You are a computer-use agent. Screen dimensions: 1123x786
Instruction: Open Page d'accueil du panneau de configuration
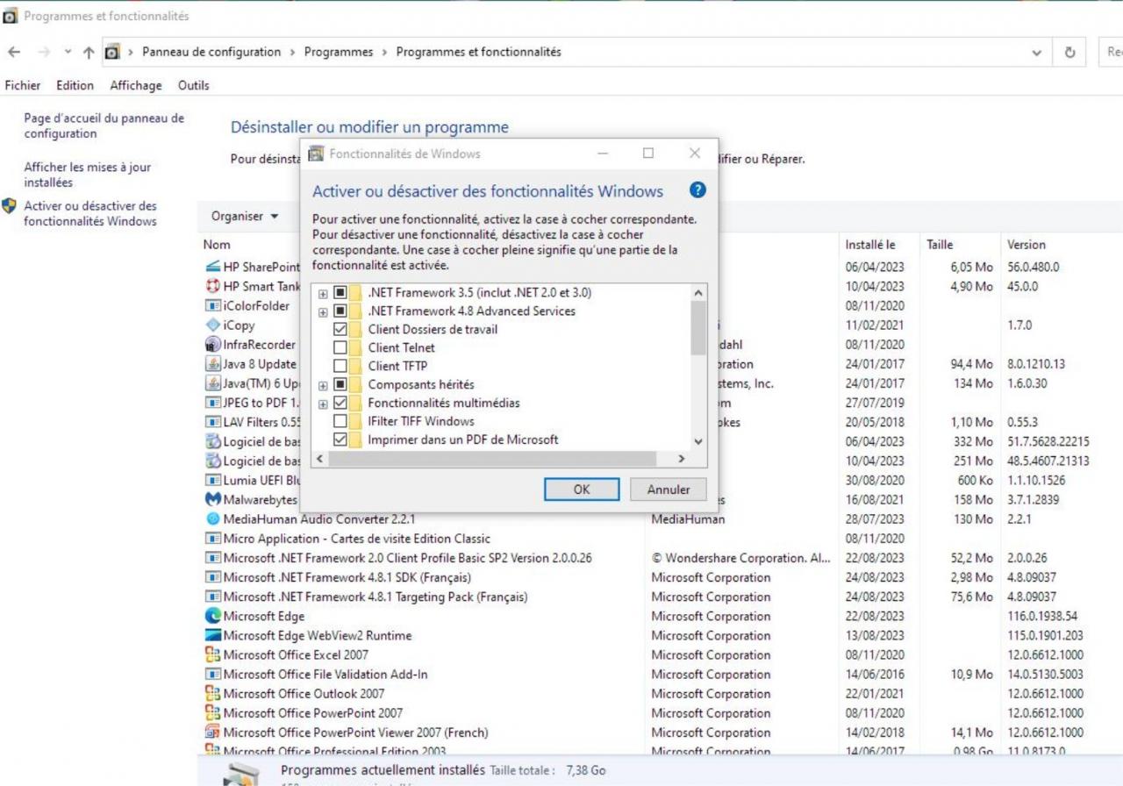tap(104, 125)
